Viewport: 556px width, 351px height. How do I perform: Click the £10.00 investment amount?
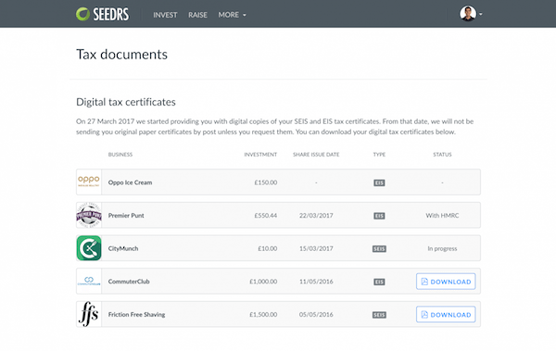(x=268, y=248)
